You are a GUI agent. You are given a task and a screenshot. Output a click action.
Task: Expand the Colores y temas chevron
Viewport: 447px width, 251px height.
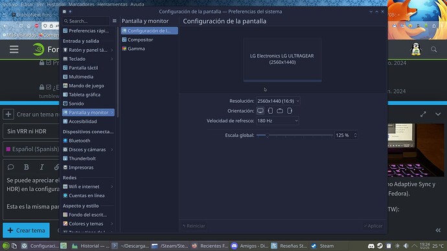pos(111,224)
